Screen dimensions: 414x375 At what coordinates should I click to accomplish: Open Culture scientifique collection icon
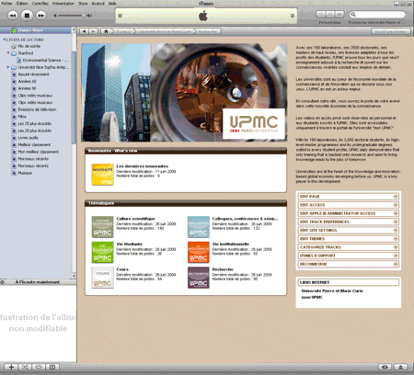pyautogui.click(x=102, y=227)
